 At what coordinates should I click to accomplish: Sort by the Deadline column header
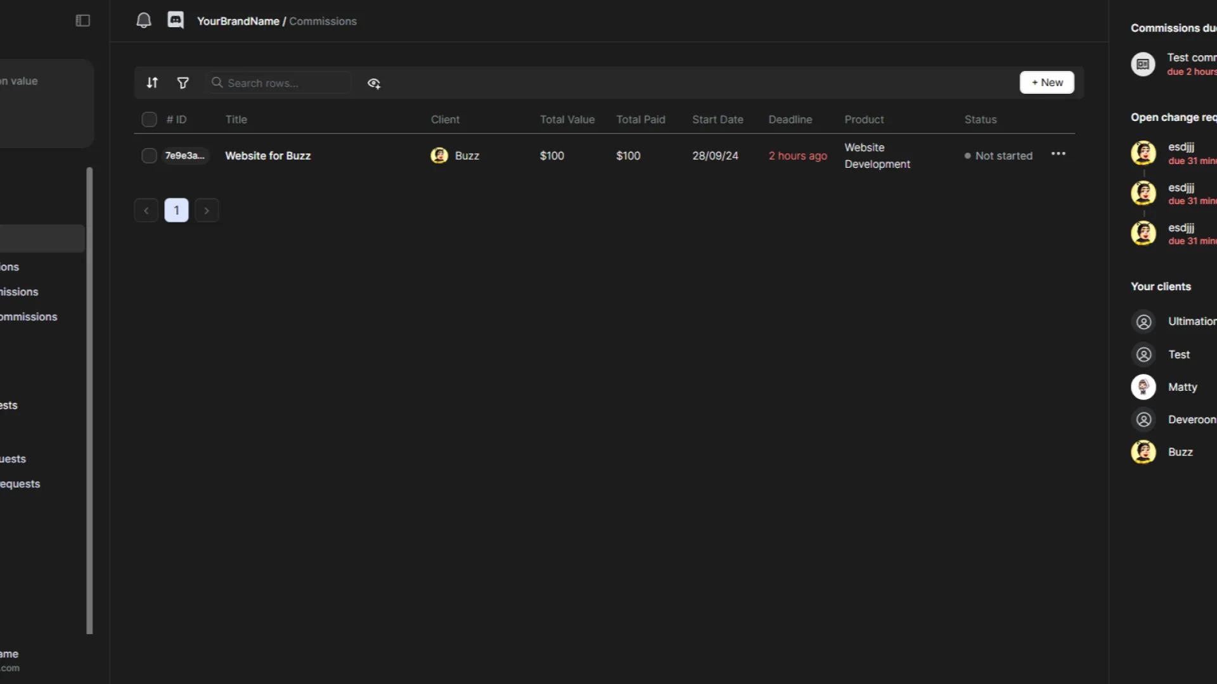click(x=790, y=120)
